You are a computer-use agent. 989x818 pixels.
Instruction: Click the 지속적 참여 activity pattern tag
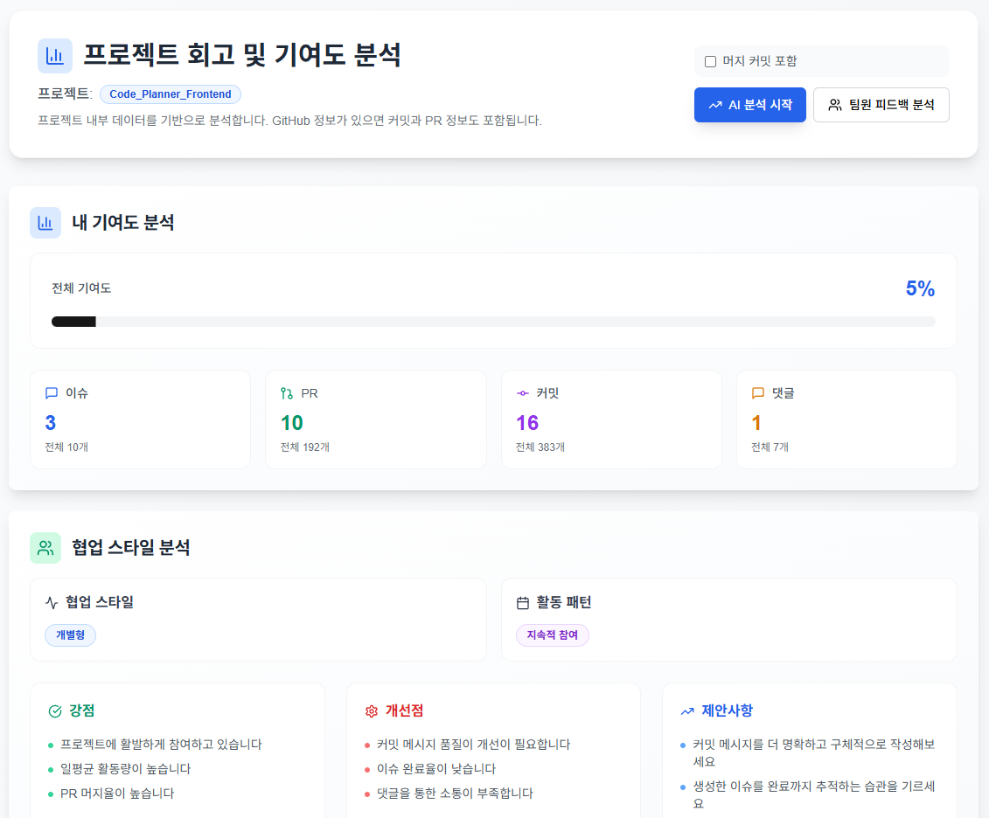coord(553,635)
